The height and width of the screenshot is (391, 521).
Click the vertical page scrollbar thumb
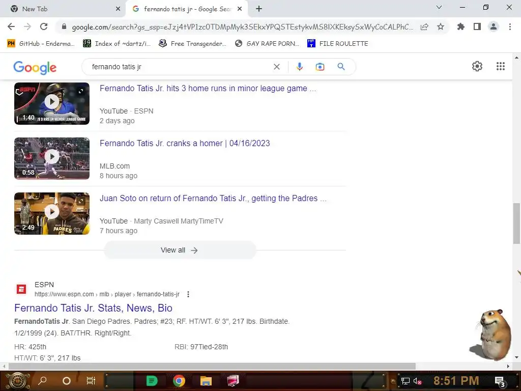[516, 224]
